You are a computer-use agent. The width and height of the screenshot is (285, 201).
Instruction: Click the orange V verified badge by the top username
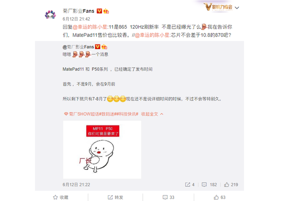click(99, 11)
